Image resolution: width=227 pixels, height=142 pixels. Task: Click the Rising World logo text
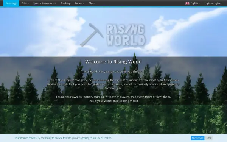[126, 35]
